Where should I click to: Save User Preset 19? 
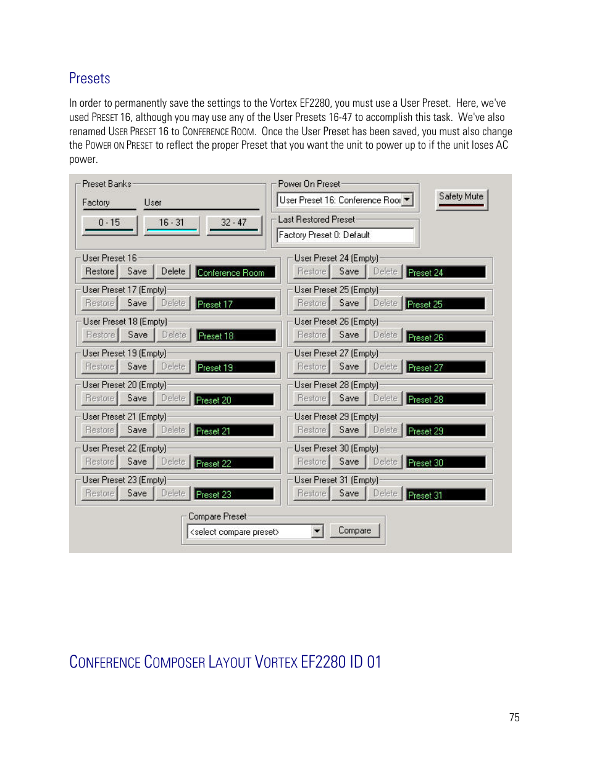(137, 367)
